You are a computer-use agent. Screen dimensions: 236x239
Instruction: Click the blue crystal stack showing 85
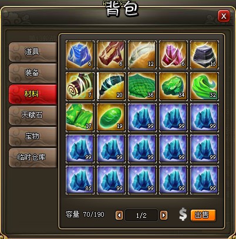click(x=80, y=180)
